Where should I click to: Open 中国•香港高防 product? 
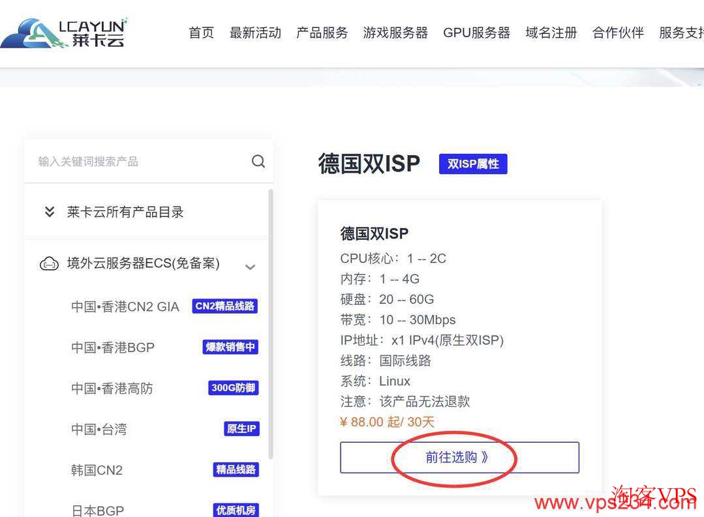click(112, 388)
